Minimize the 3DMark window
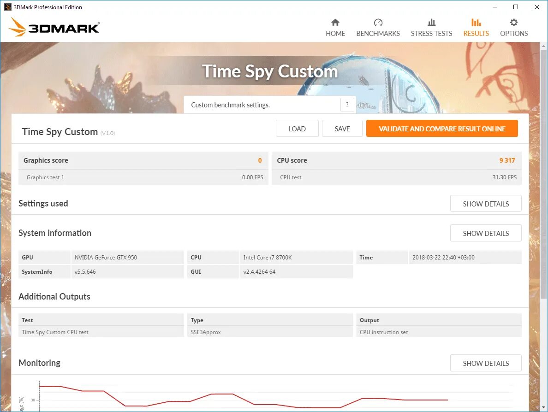This screenshot has width=548, height=412. pyautogui.click(x=495, y=7)
